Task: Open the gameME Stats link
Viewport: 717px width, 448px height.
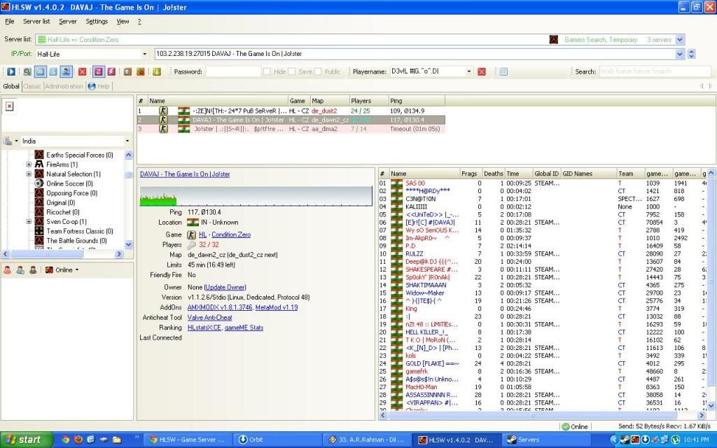Action: pyautogui.click(x=244, y=328)
